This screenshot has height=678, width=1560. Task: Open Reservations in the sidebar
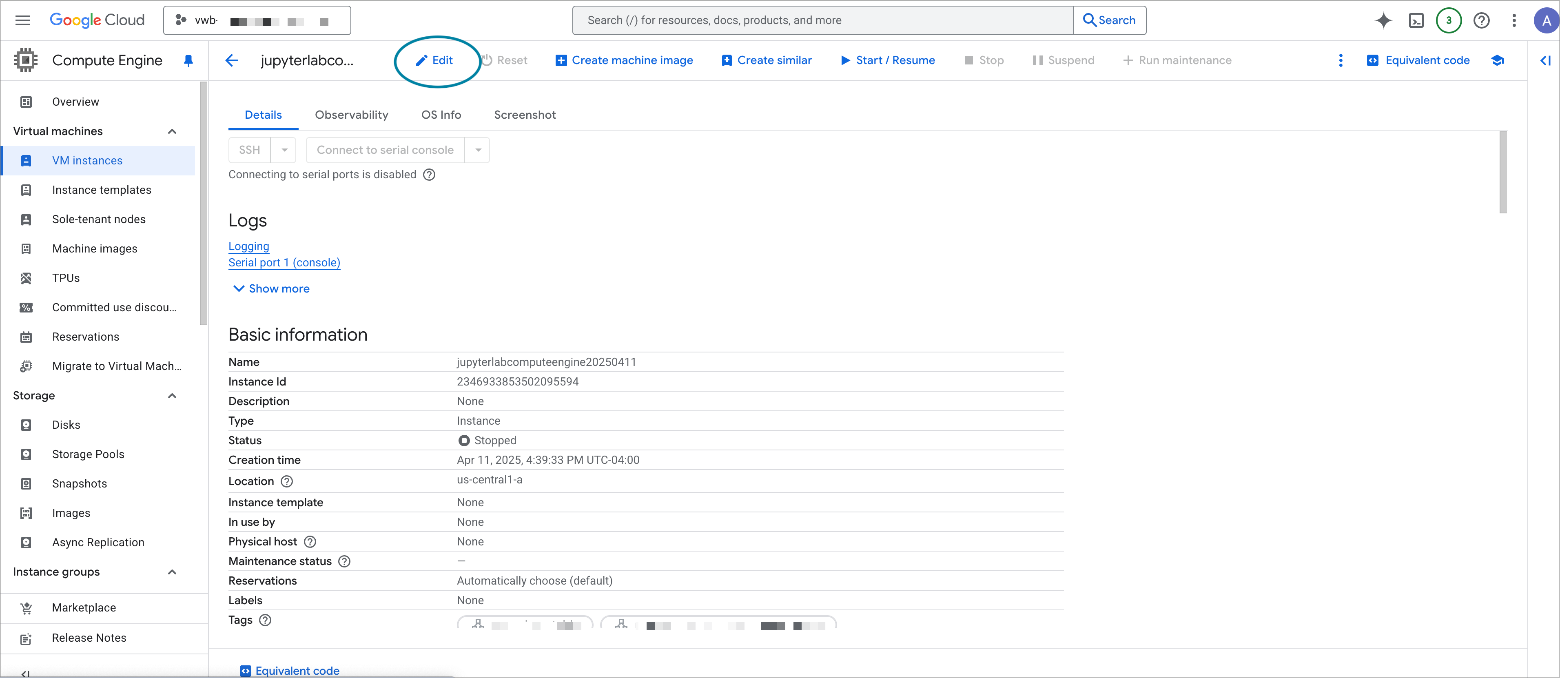98,337
